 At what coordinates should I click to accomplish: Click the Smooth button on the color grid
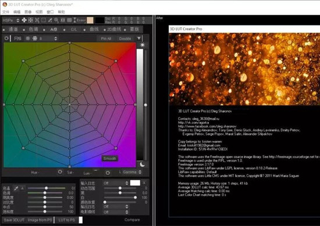(110, 159)
